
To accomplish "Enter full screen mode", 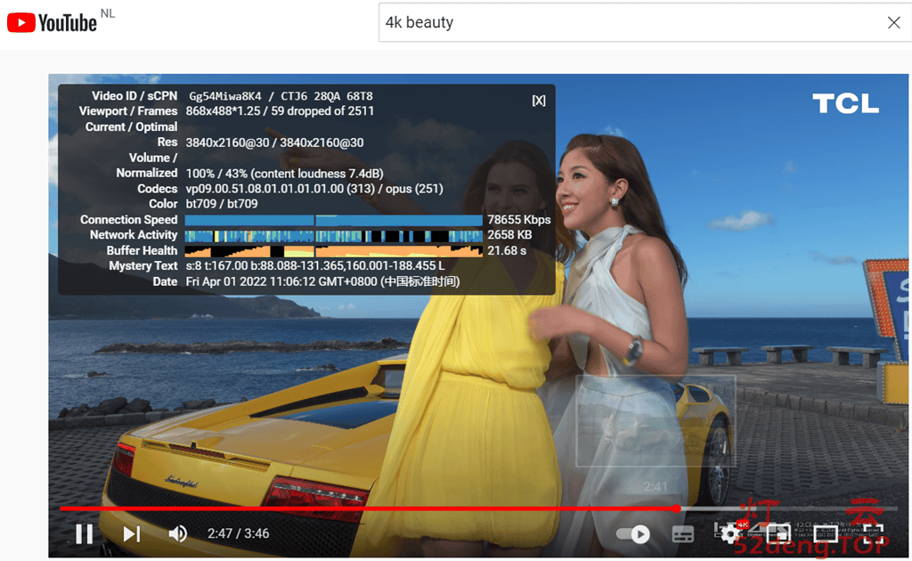I will [874, 534].
